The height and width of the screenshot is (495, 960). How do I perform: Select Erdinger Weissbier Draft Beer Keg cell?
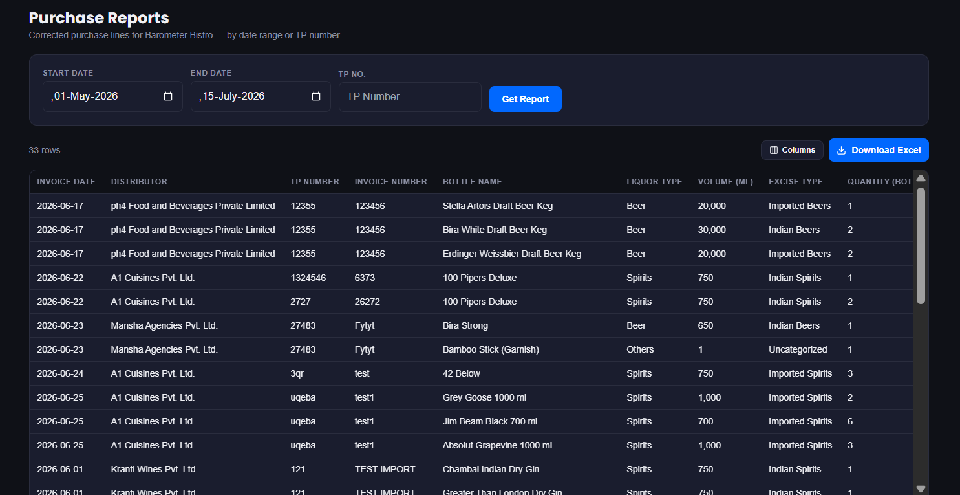(x=512, y=254)
